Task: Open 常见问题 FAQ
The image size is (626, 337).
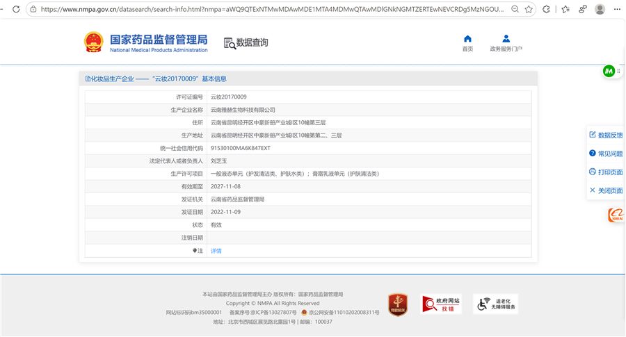Action: (606, 154)
